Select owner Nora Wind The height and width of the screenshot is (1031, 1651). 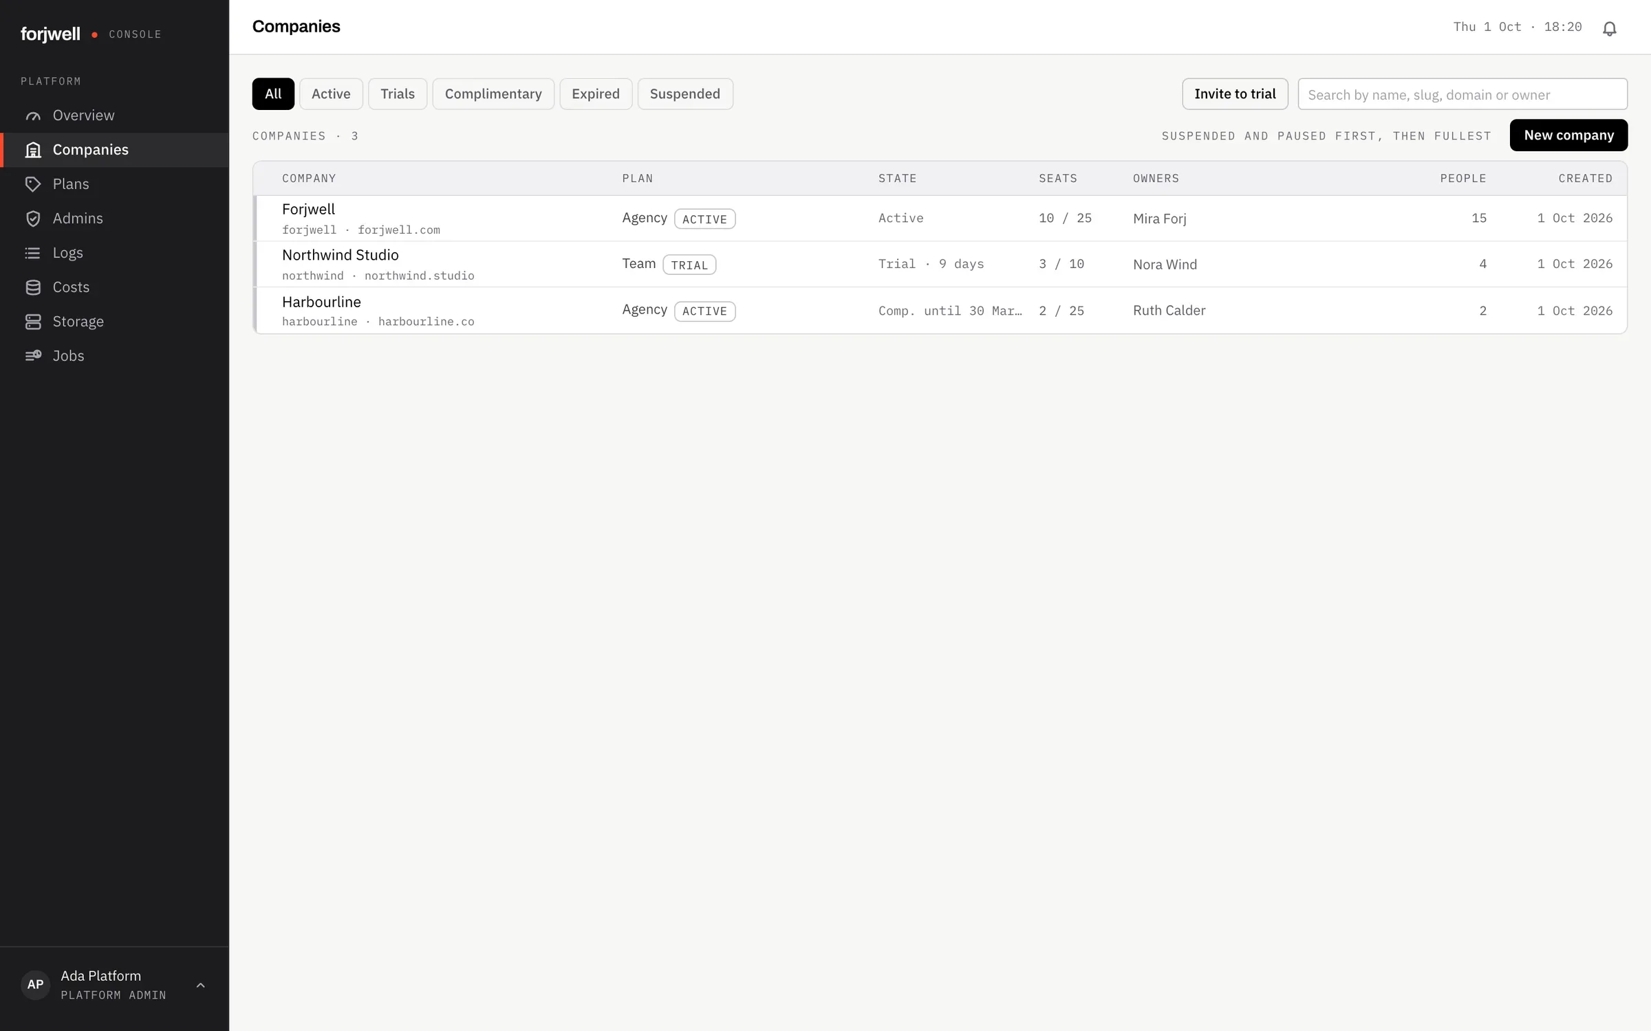pyautogui.click(x=1165, y=265)
